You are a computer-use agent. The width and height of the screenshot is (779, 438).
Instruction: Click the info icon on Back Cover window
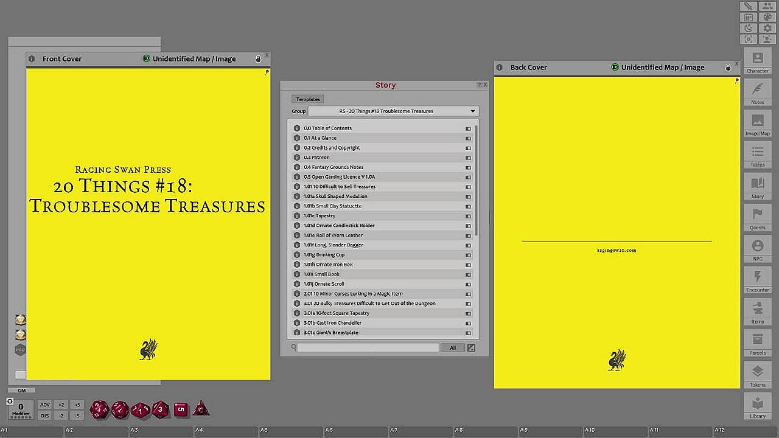point(500,68)
